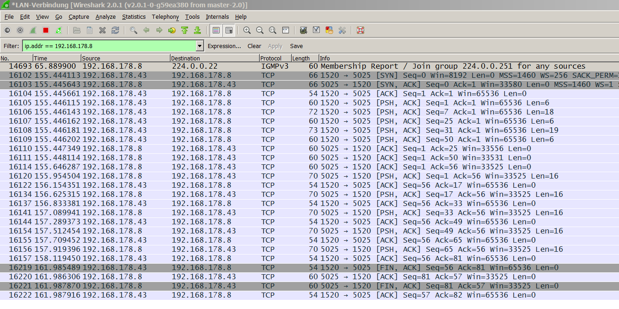Image resolution: width=619 pixels, height=309 pixels.
Task: Click the Expression... button
Action: 224,46
